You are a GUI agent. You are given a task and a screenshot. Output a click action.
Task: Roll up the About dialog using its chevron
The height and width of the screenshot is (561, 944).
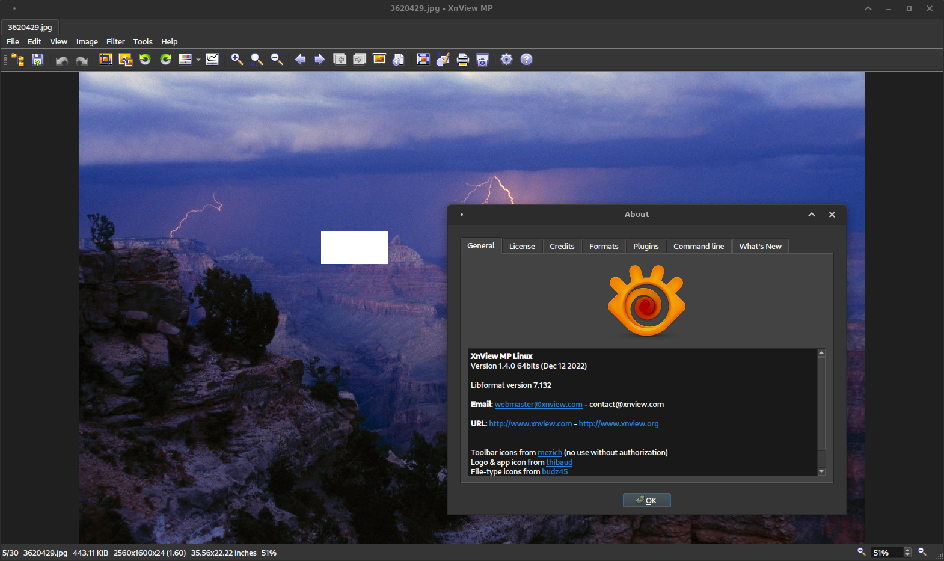(812, 215)
